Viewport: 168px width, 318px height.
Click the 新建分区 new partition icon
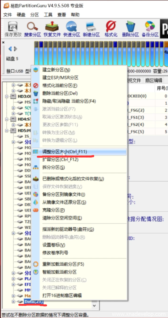[x=91, y=29]
